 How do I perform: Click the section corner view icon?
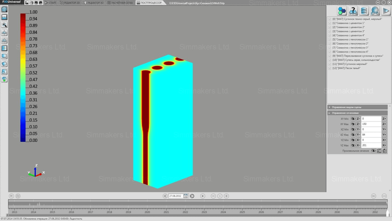pos(4,71)
